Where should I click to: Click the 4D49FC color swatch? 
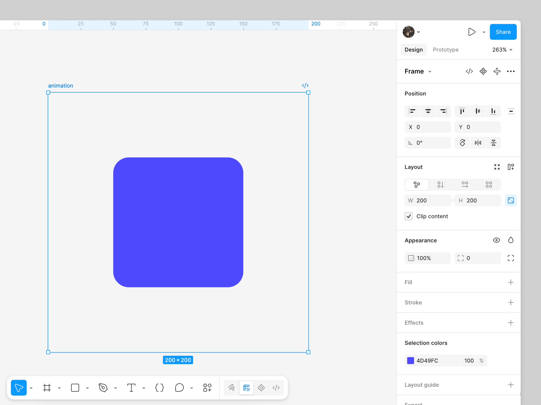411,361
